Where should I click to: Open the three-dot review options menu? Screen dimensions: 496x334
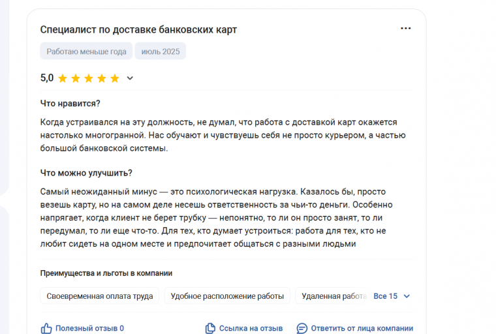(x=405, y=29)
